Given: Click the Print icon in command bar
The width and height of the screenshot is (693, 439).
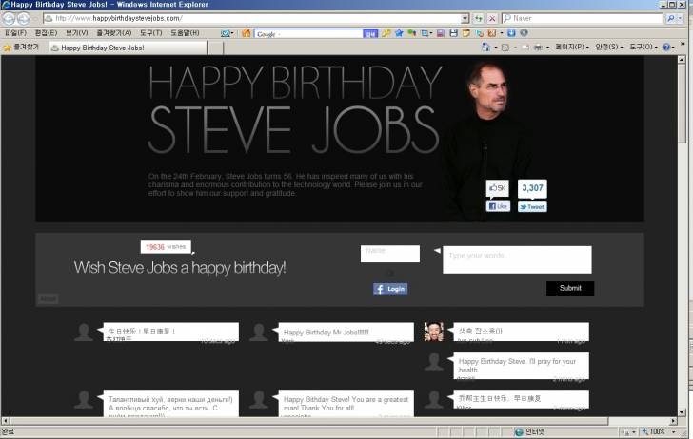Looking at the screenshot, I should [538, 48].
